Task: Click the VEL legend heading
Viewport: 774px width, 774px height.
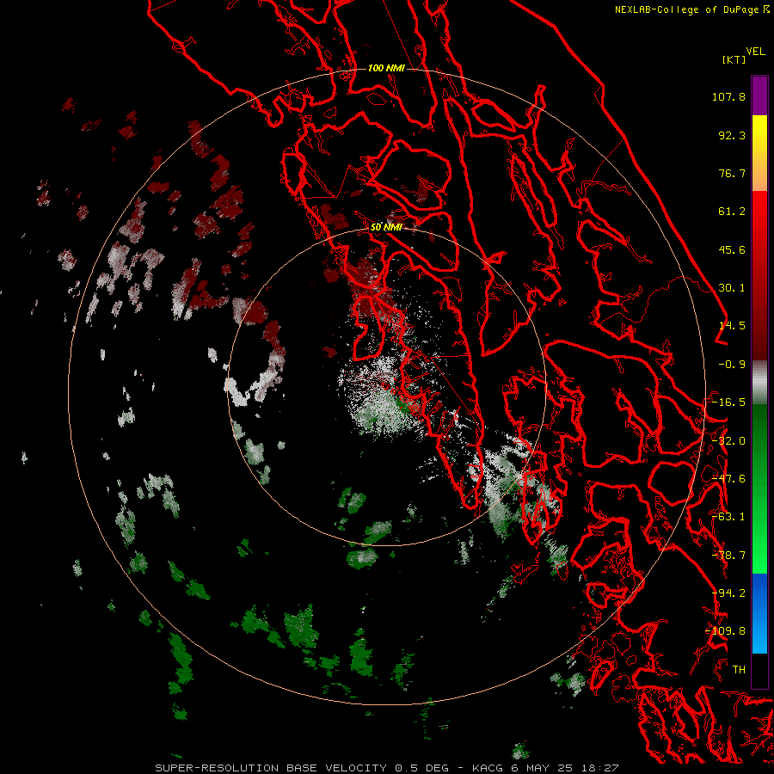Action: coord(755,52)
